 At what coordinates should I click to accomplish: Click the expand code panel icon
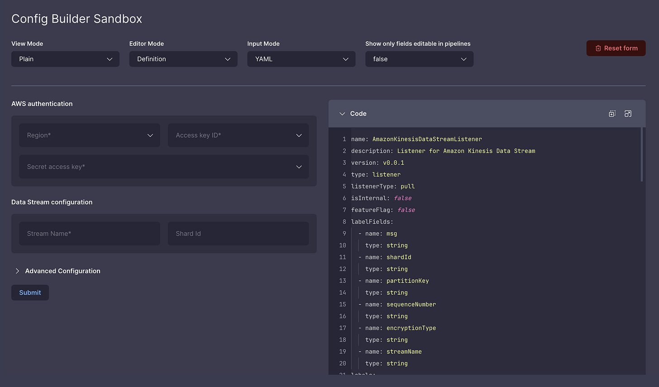point(628,114)
